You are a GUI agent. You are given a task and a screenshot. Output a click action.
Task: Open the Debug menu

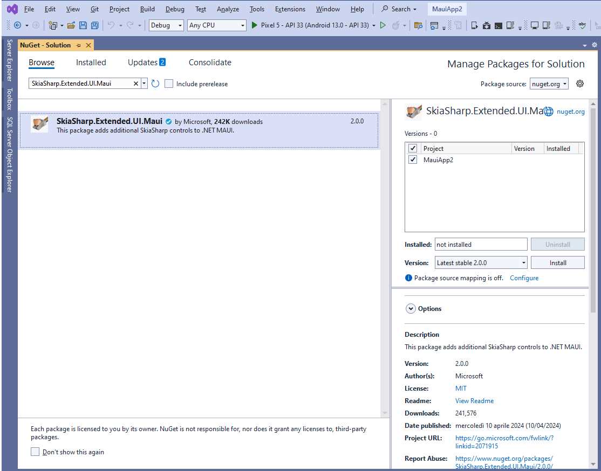coord(175,9)
